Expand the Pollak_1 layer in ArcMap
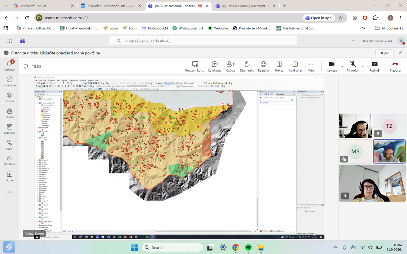The width and height of the screenshot is (407, 254). [x=38, y=166]
